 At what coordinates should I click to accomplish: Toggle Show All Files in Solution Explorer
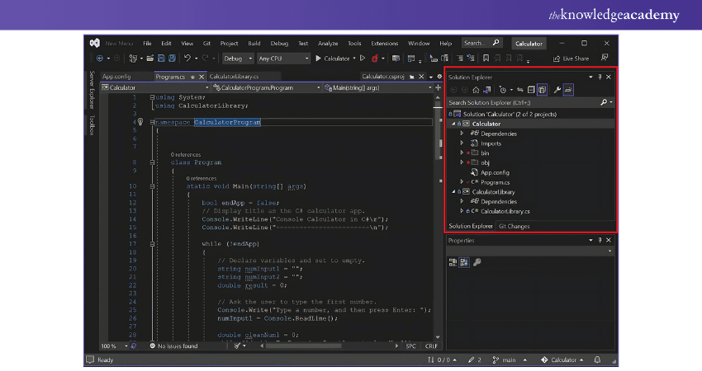[543, 89]
